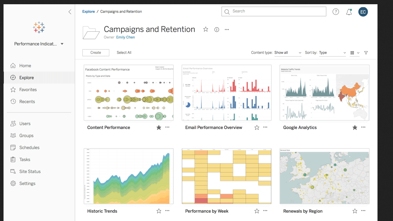Open the help question mark icon
Image resolution: width=393 pixels, height=221 pixels.
pos(336,12)
